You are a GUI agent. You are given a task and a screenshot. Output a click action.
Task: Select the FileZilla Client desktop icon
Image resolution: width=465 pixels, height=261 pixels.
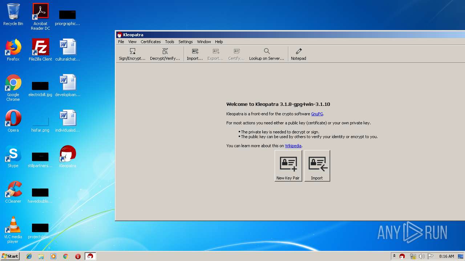(x=40, y=50)
